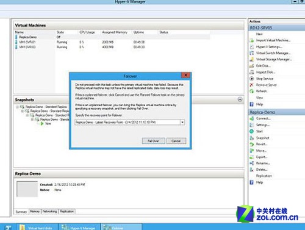Click the Delete icon for Replica-Demo
The image size is (305, 230).
coord(252,170)
